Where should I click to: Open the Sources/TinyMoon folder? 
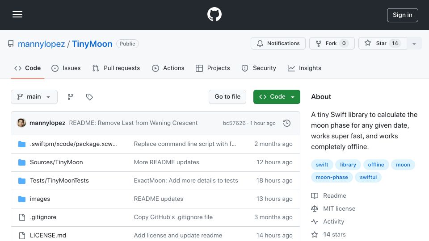56,162
